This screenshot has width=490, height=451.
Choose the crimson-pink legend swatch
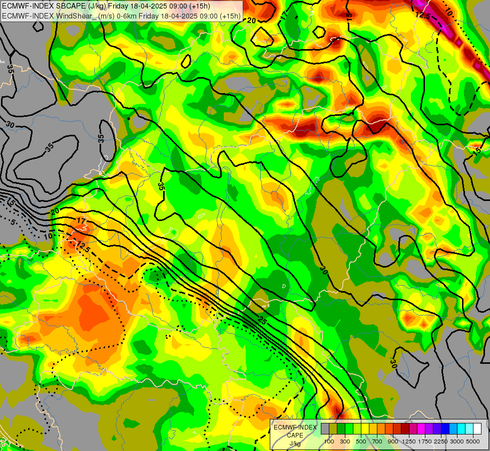[413, 428]
